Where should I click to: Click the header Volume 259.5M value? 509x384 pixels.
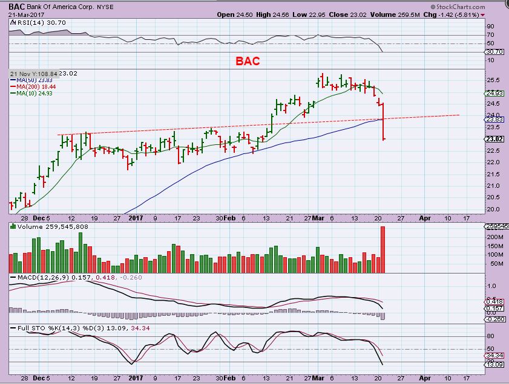click(x=395, y=15)
